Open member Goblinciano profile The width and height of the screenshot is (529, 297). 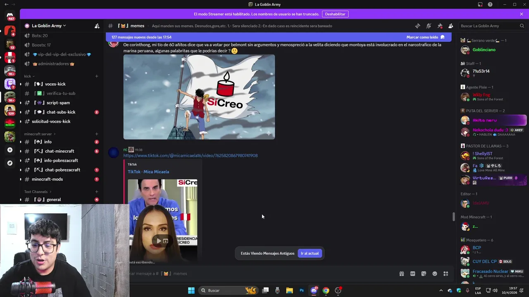pyautogui.click(x=493, y=50)
